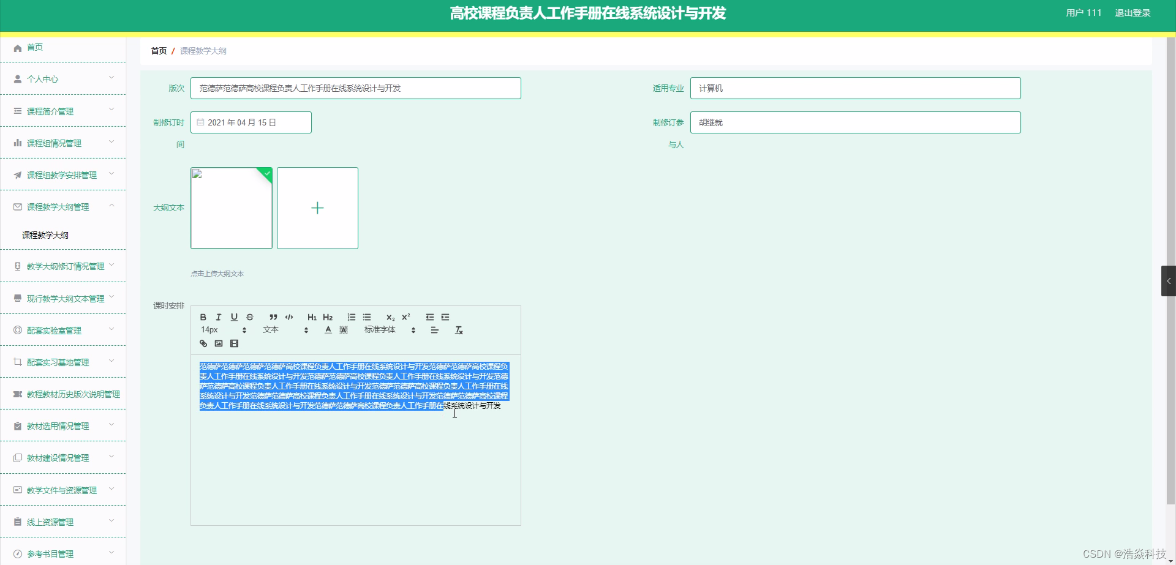Switch to code view in the editor

pyautogui.click(x=288, y=316)
